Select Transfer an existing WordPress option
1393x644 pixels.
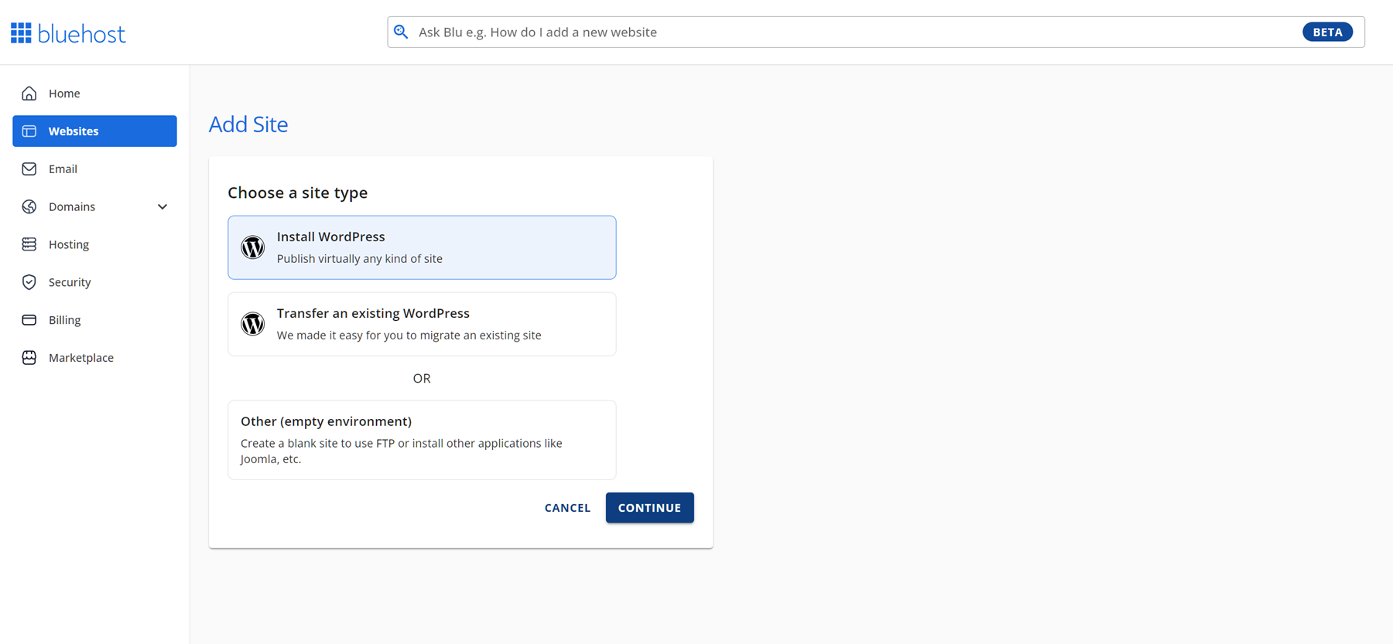422,324
